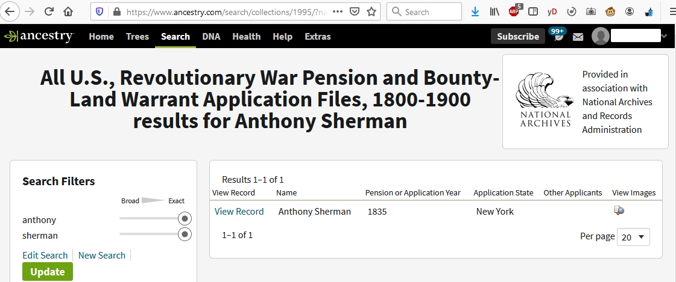Open the View Images icon for Anthony Sherman

tap(619, 210)
